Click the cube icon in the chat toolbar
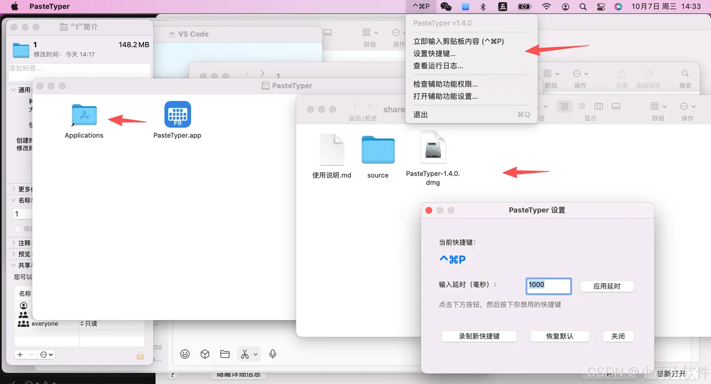The height and width of the screenshot is (384, 711). 205,354
